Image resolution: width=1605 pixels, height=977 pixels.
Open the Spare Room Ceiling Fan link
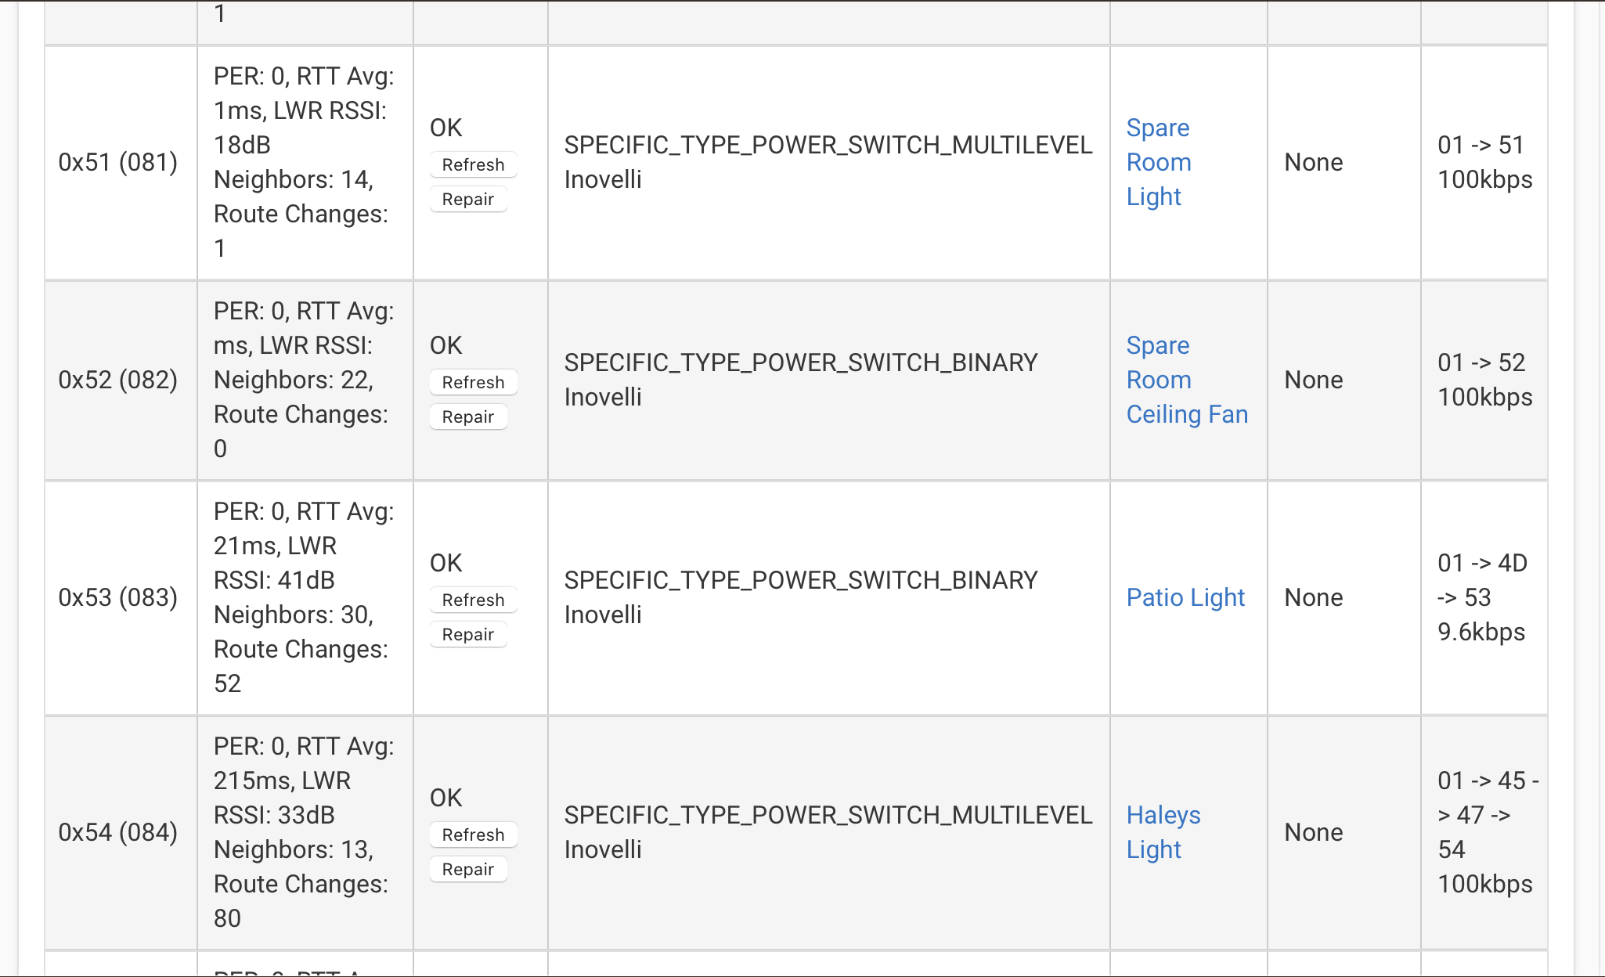(1187, 380)
